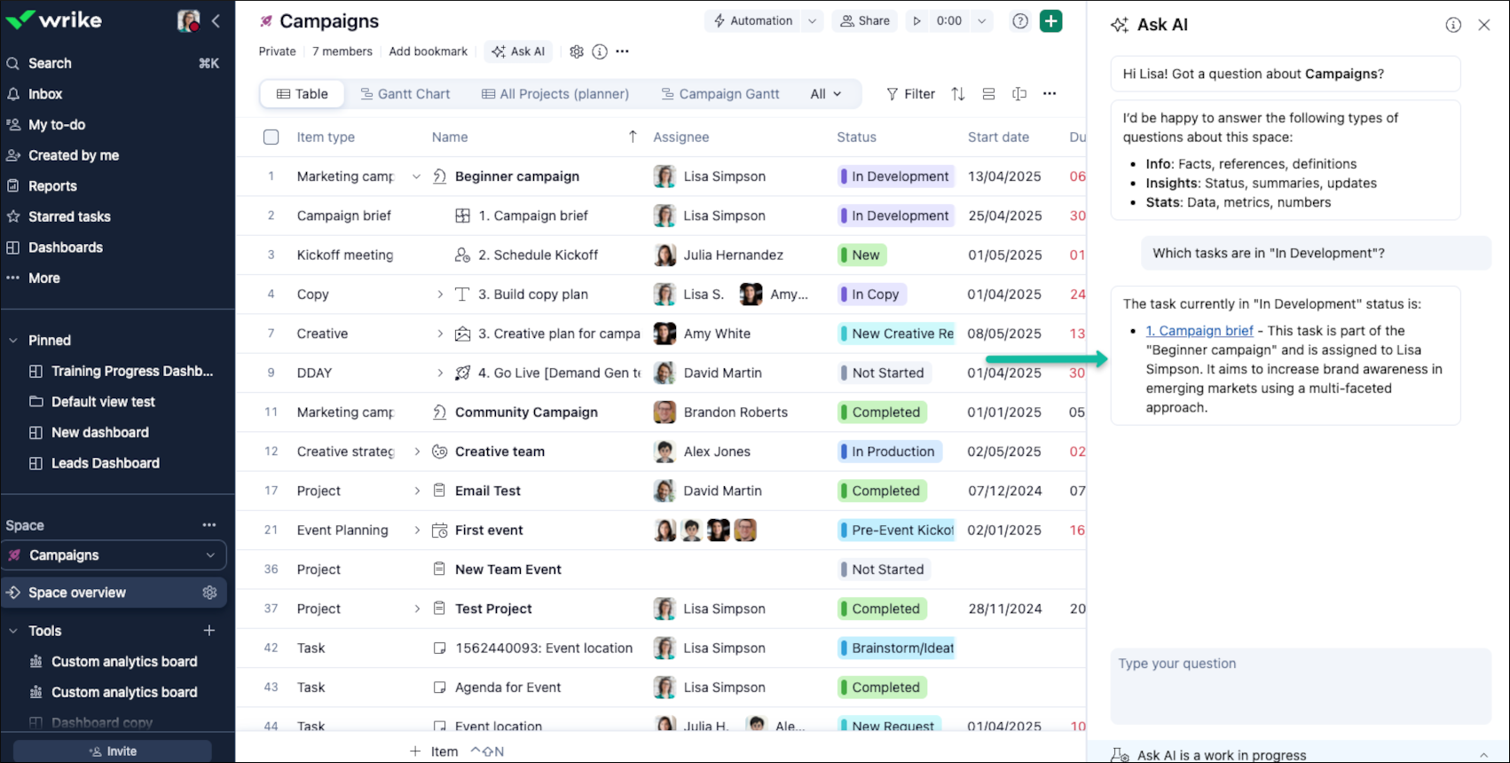This screenshot has width=1510, height=763.
Task: Click the sort arrows icon in toolbar
Action: [958, 94]
